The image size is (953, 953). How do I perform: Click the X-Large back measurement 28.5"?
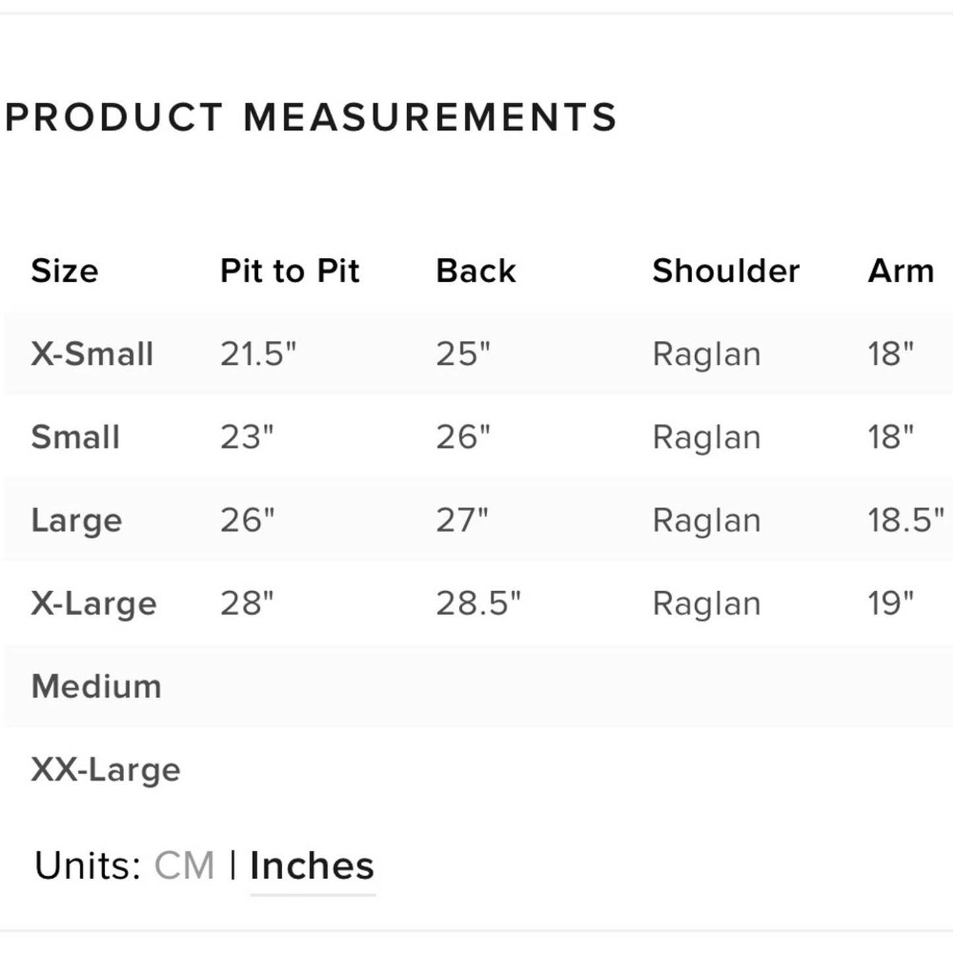pyautogui.click(x=477, y=603)
